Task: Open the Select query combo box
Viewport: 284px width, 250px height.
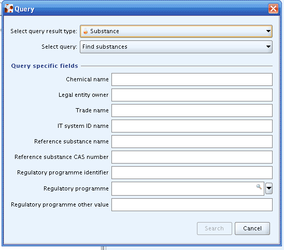Action: (x=176, y=47)
